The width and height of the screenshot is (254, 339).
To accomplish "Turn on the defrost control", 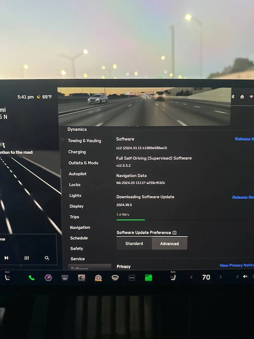I will click(115, 278).
